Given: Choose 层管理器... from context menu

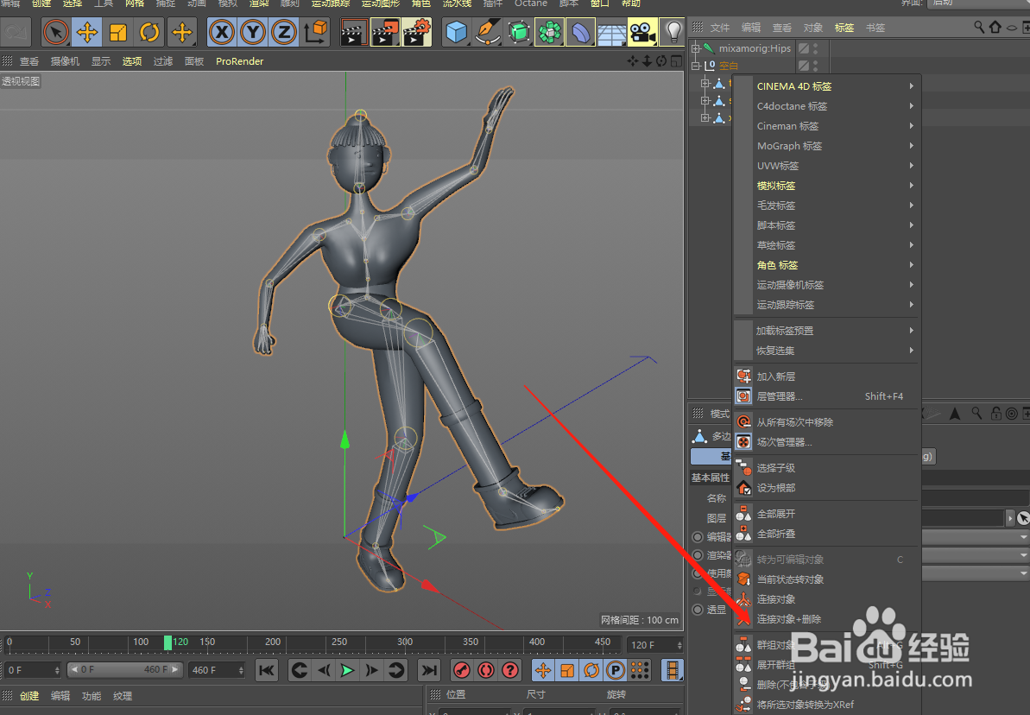Looking at the screenshot, I should (x=827, y=396).
